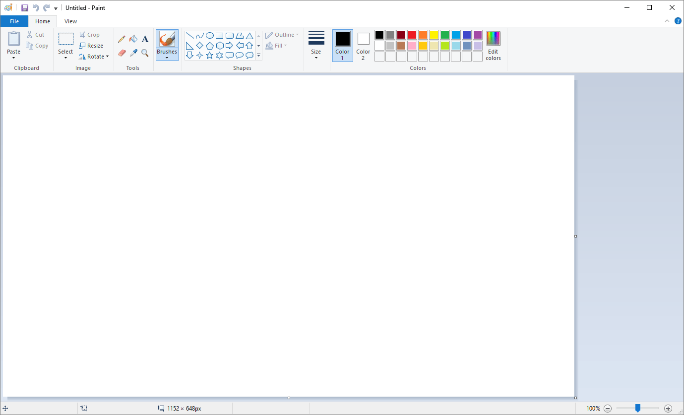Select the Magnifier tool
This screenshot has height=415, width=684.
pyautogui.click(x=145, y=53)
